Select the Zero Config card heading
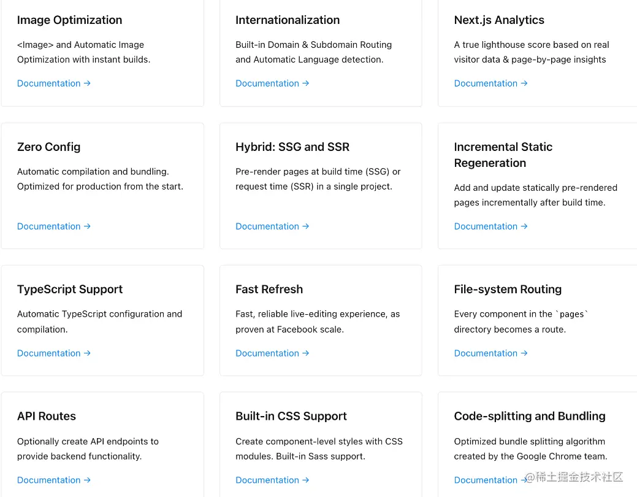Screen dimensions: 637x497 coord(48,147)
